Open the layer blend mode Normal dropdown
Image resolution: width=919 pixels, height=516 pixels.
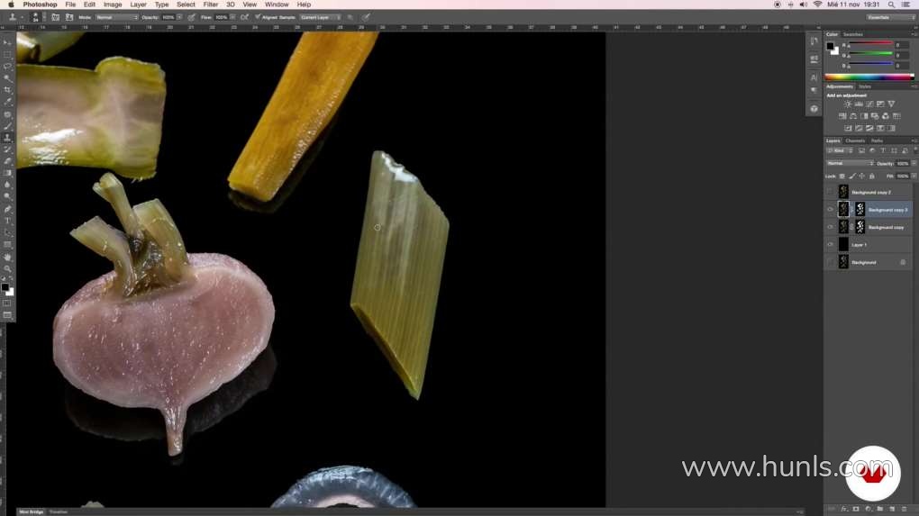(850, 163)
